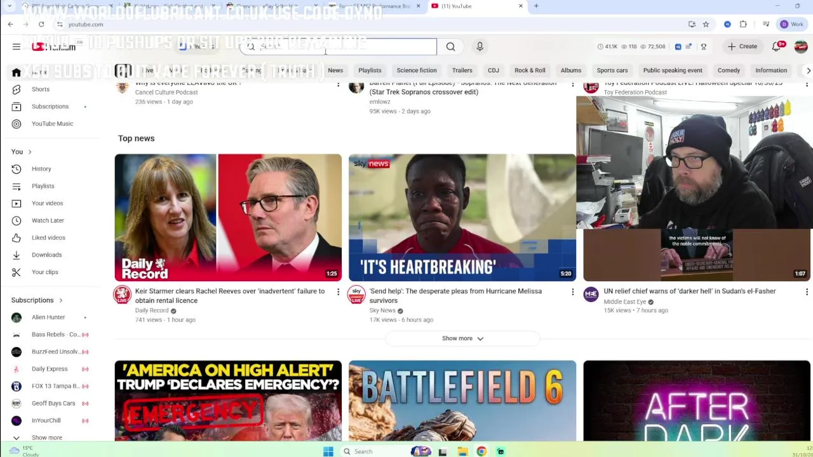Select the Science fiction chip
813x457 pixels.
click(417, 70)
